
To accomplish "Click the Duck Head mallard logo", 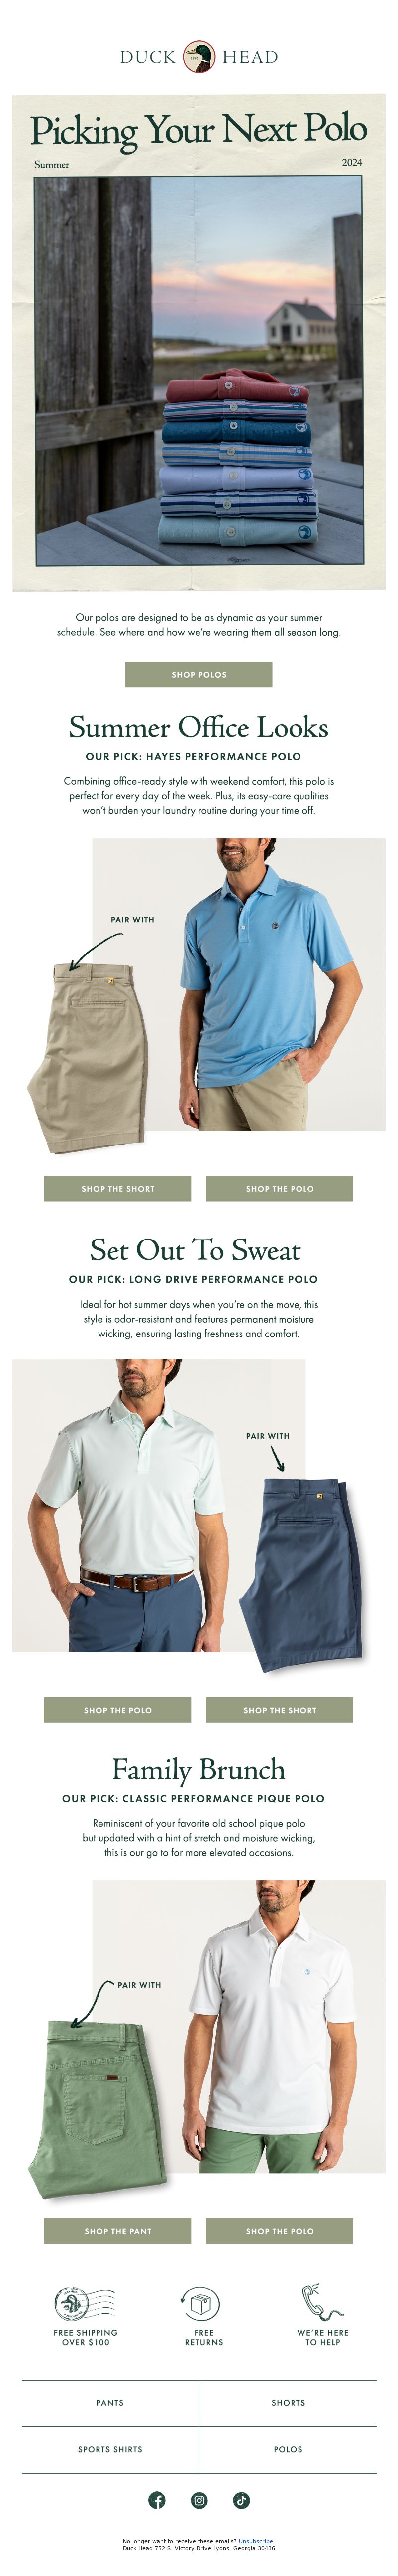I will [x=199, y=56].
